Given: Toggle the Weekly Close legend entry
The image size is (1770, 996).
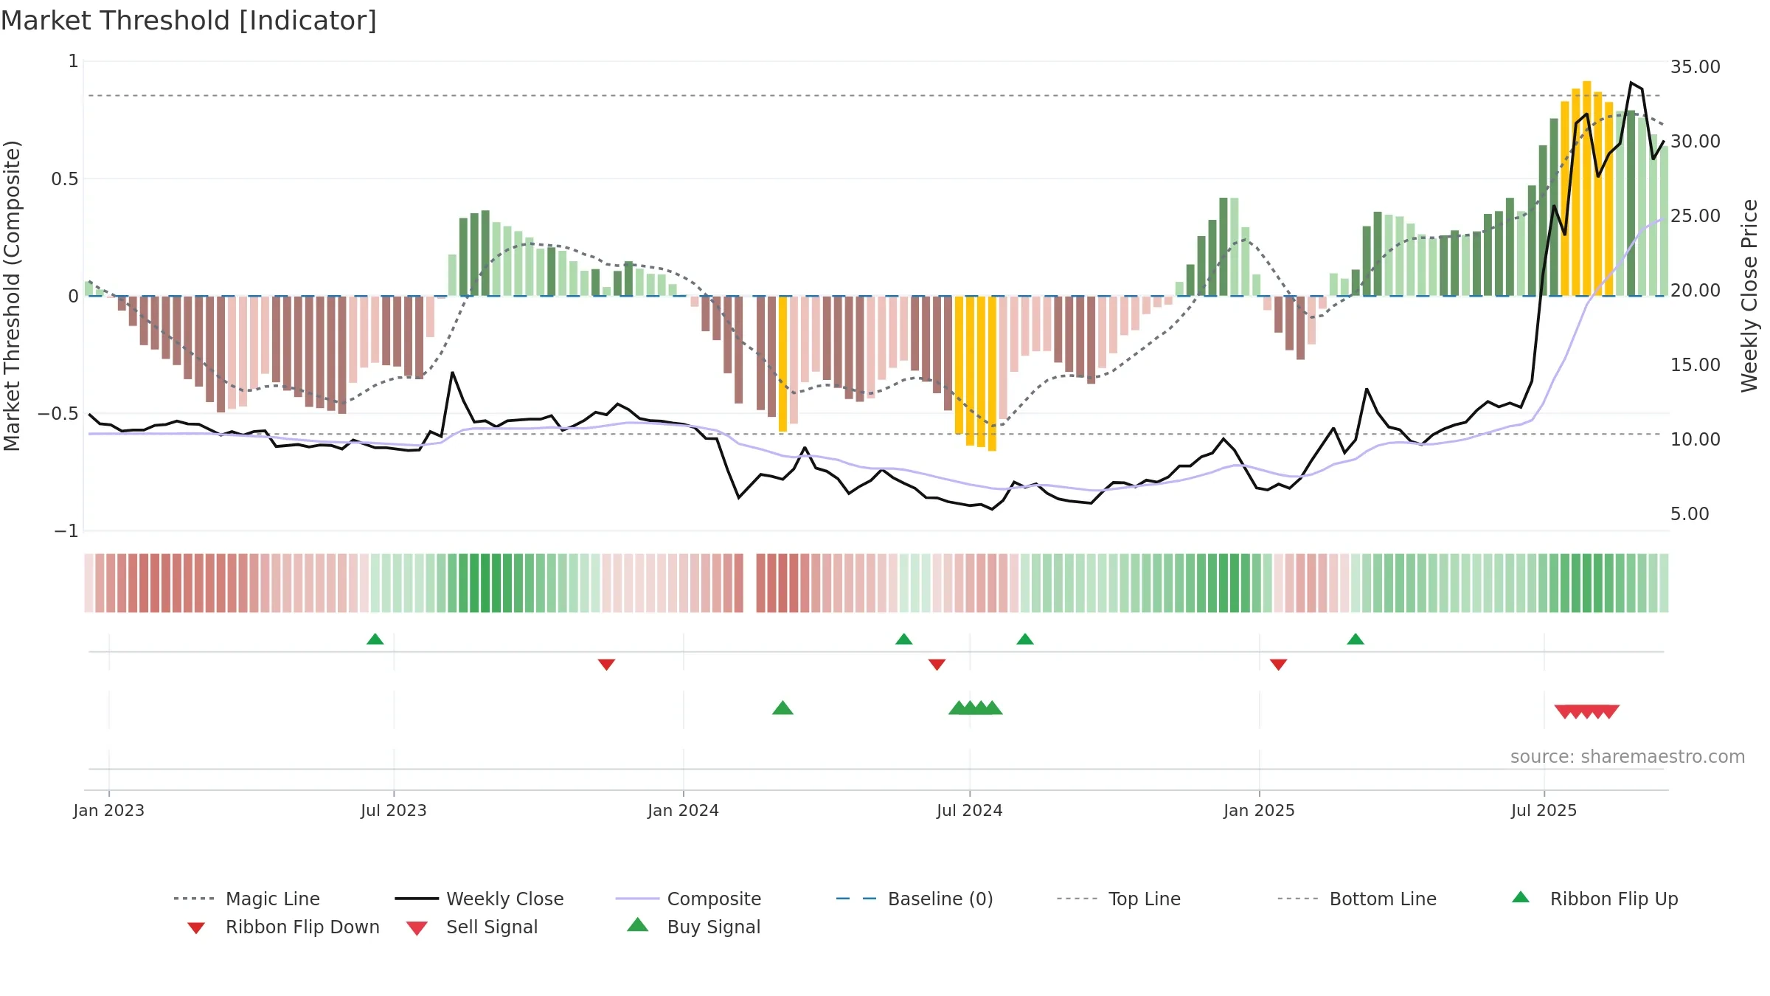Looking at the screenshot, I should (x=479, y=899).
